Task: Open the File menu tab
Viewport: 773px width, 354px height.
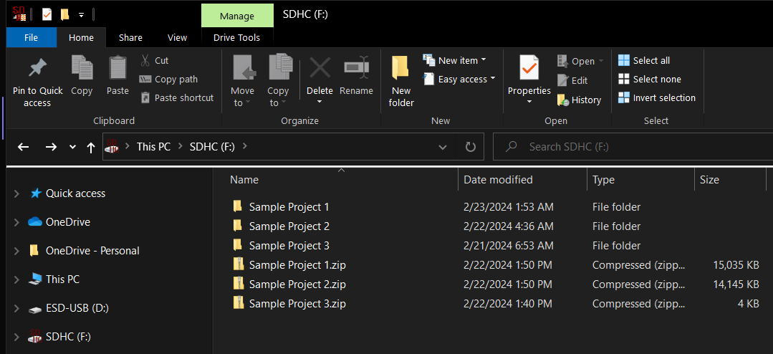Action: click(32, 37)
